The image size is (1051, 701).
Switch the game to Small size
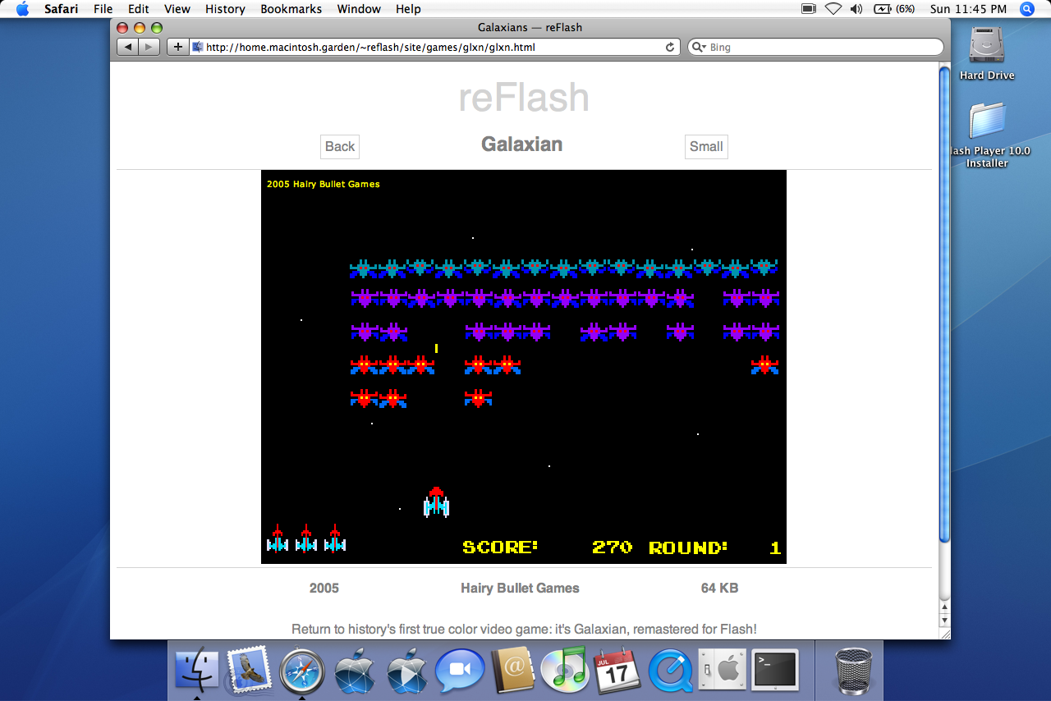(706, 147)
